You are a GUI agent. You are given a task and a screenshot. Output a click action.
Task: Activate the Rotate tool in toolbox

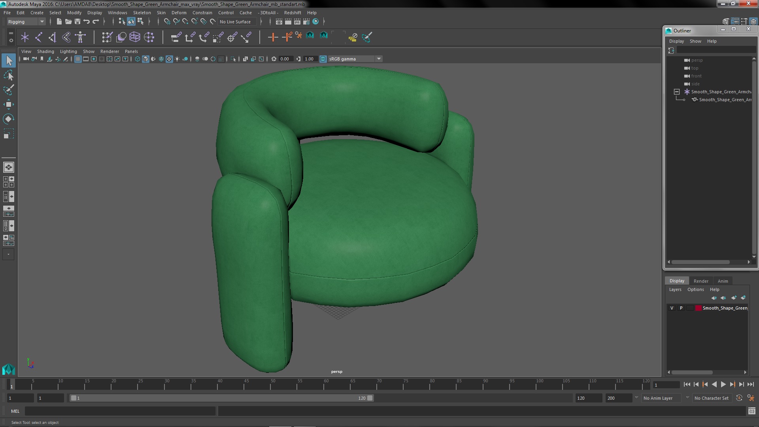point(9,119)
